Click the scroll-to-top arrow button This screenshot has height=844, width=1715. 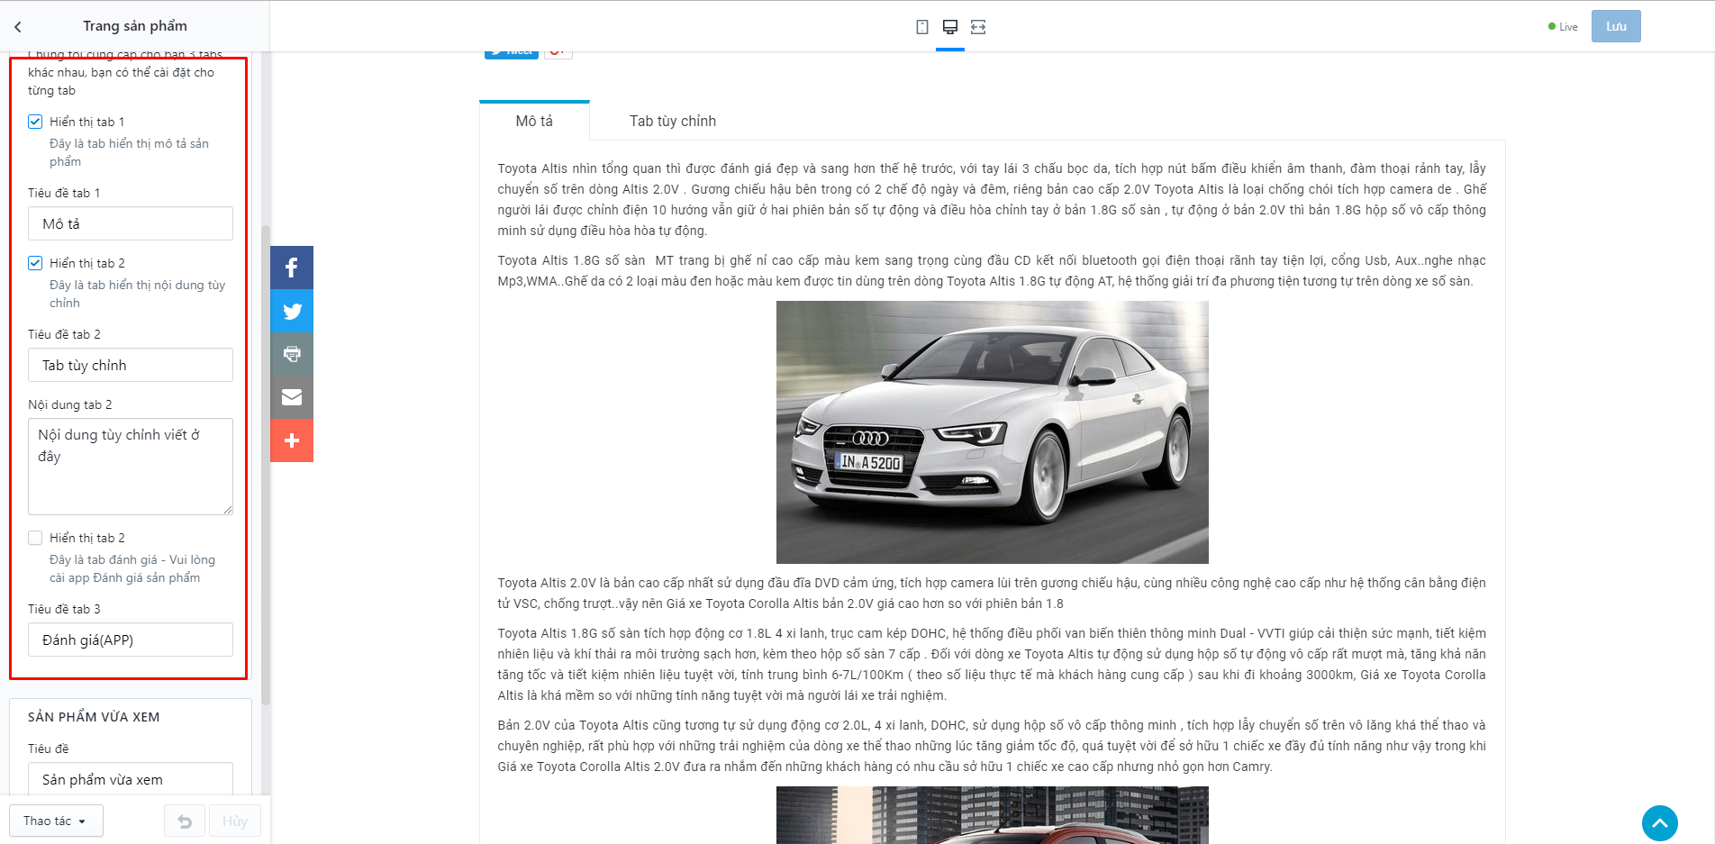tap(1659, 823)
